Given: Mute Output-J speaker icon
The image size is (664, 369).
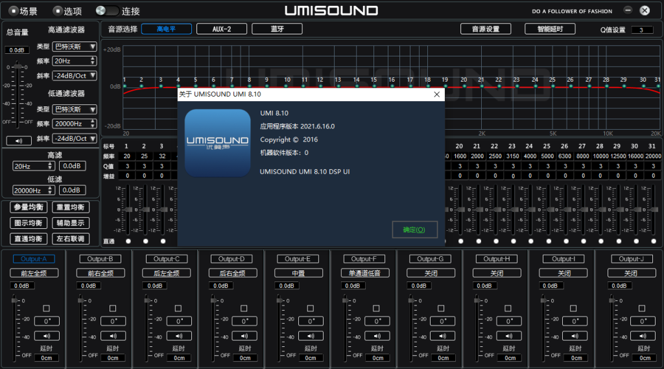Looking at the screenshot, I should coord(643,336).
